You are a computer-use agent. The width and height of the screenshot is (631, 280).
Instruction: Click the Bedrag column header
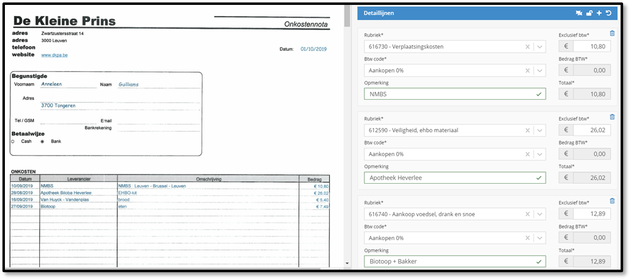tap(315, 179)
